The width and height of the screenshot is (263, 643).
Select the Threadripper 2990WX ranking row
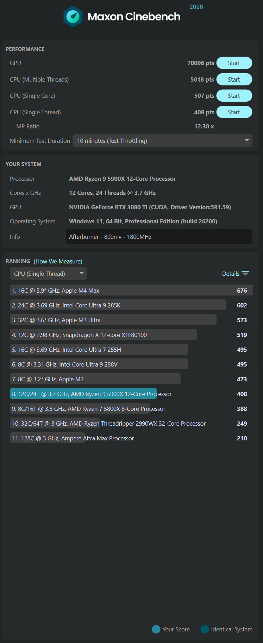pyautogui.click(x=131, y=424)
